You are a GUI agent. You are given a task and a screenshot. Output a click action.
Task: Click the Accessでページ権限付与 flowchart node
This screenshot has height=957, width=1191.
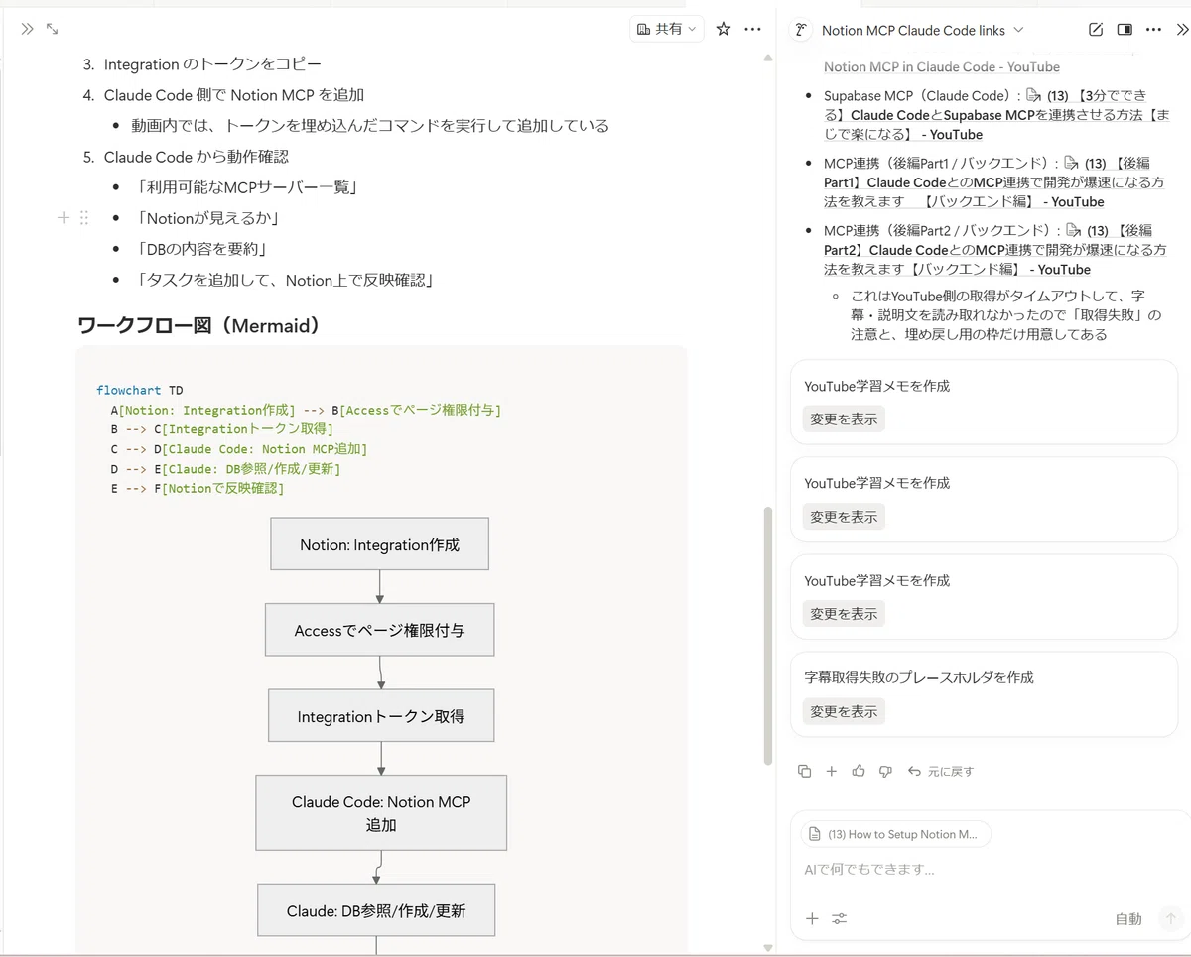coord(379,630)
